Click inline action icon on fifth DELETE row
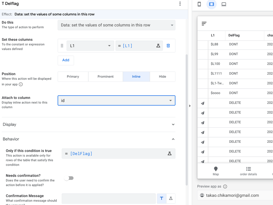The width and height of the screenshot is (273, 205). click(x=202, y=142)
